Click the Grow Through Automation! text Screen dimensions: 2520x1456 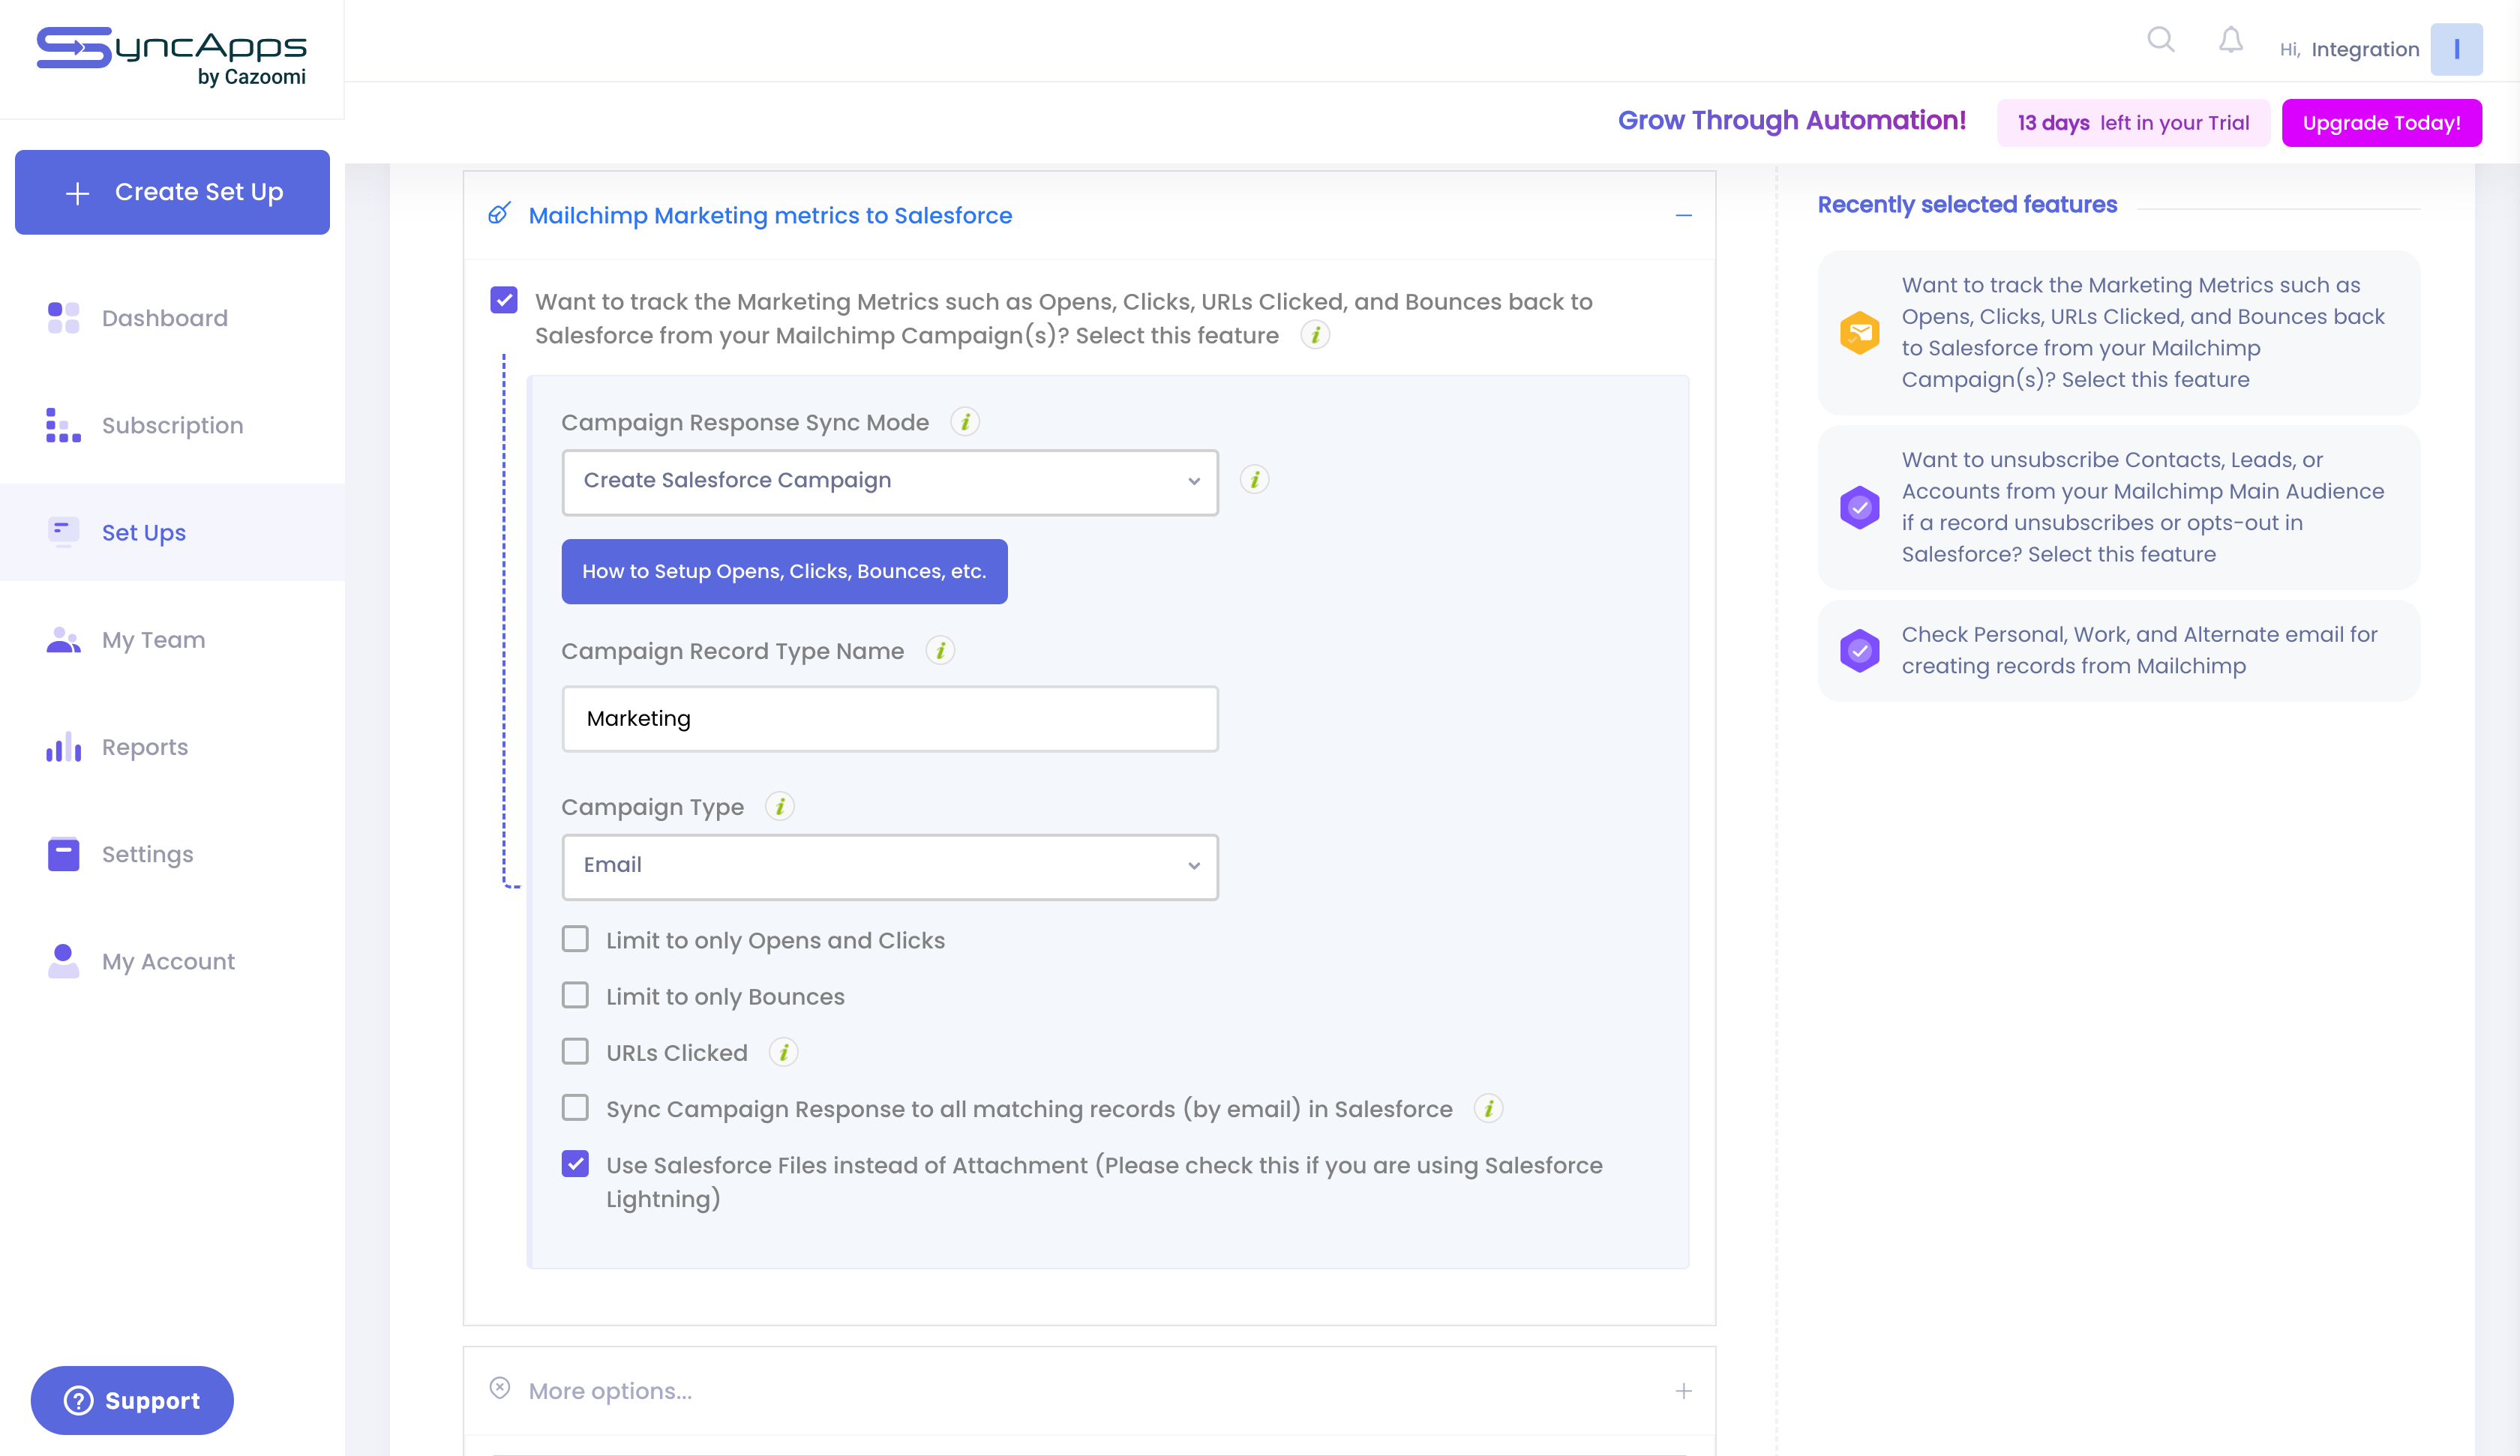(x=1792, y=120)
